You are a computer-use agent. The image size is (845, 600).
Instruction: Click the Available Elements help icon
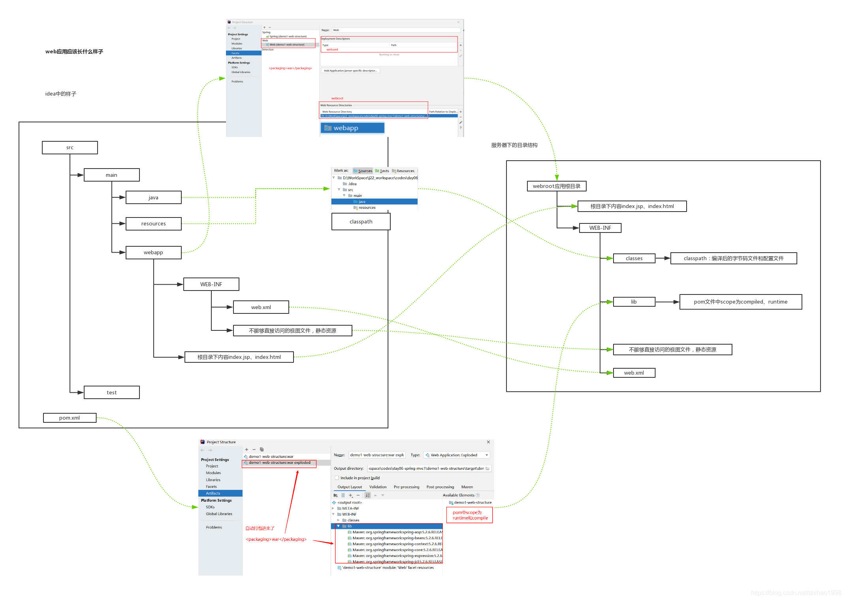tap(478, 495)
